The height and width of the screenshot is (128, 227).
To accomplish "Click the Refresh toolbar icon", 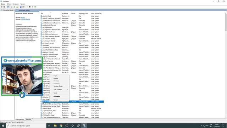I will pyautogui.click(x=14, y=7).
